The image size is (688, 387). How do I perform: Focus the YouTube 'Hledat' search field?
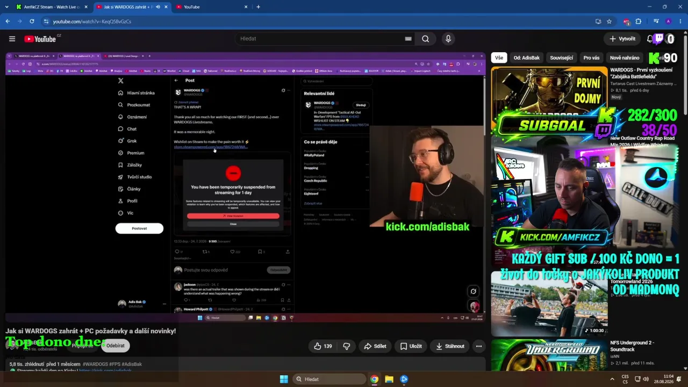point(320,39)
